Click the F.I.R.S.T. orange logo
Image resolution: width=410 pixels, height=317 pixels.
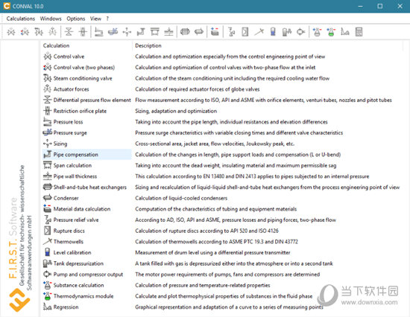[x=19, y=300]
